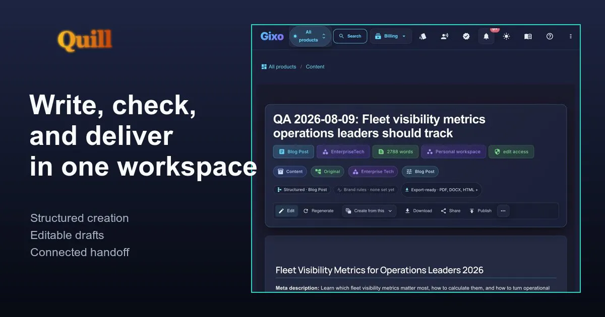Click the Search field

coord(350,36)
